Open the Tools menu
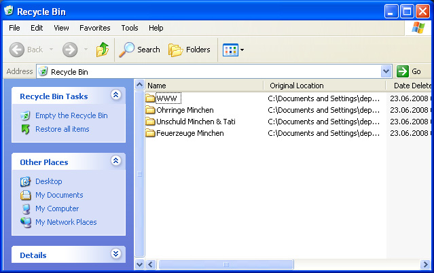Image resolution: width=434 pixels, height=273 pixels. coord(130,28)
